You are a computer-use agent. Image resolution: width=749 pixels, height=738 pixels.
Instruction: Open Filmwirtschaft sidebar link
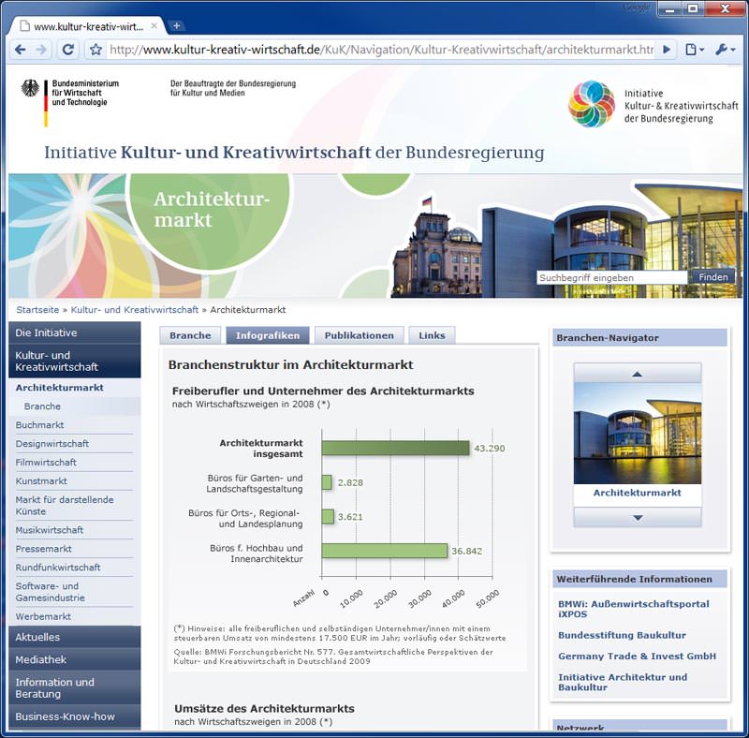pos(46,463)
